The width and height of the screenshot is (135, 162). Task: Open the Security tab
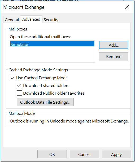(51, 20)
